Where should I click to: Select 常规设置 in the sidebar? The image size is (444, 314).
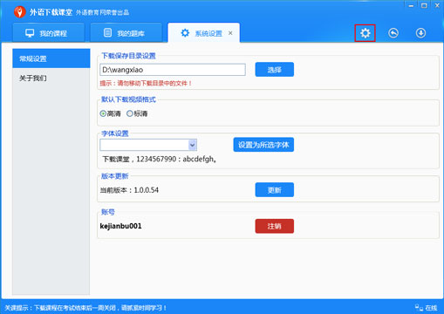pos(51,58)
